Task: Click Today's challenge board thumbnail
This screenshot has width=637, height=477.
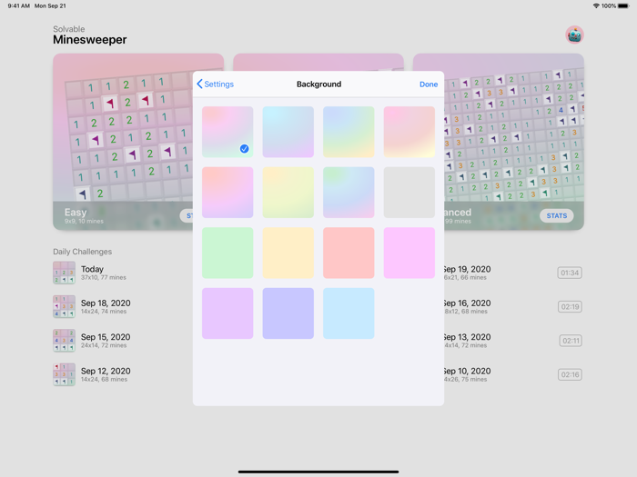Action: (64, 273)
